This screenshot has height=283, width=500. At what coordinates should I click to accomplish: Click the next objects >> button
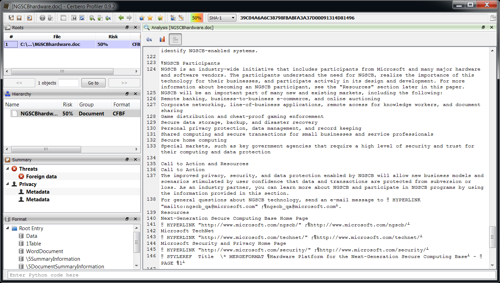click(x=124, y=83)
